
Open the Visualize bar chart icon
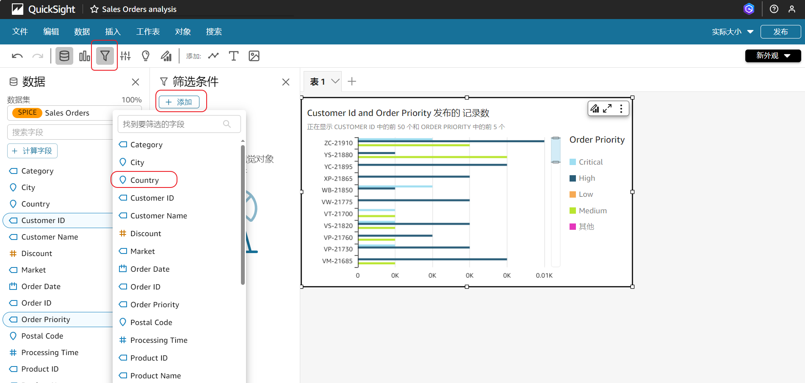point(85,56)
